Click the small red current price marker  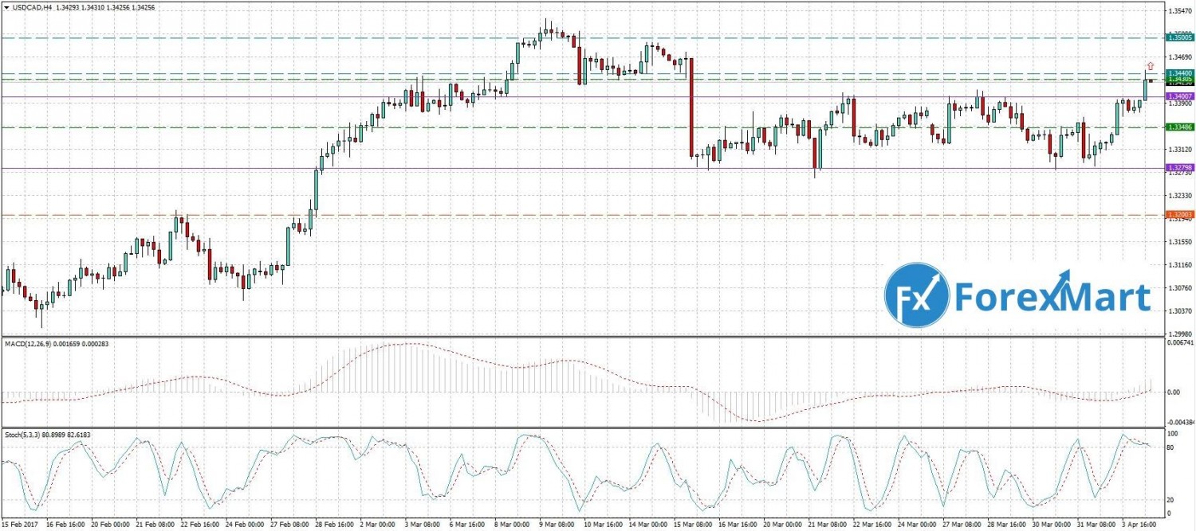[1151, 81]
